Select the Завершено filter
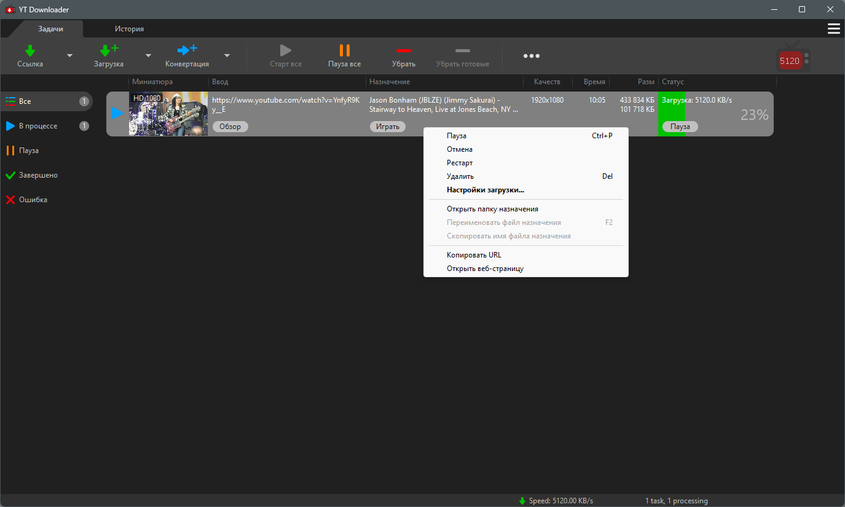The image size is (845, 507). (x=46, y=175)
